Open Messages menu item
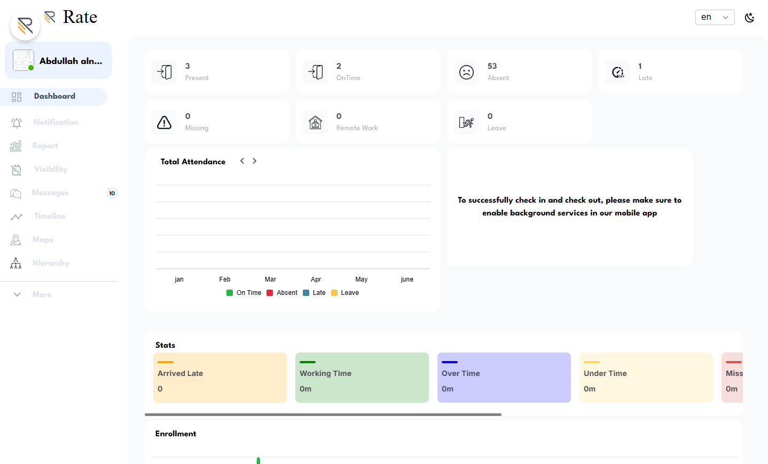768x464 pixels. [50, 193]
